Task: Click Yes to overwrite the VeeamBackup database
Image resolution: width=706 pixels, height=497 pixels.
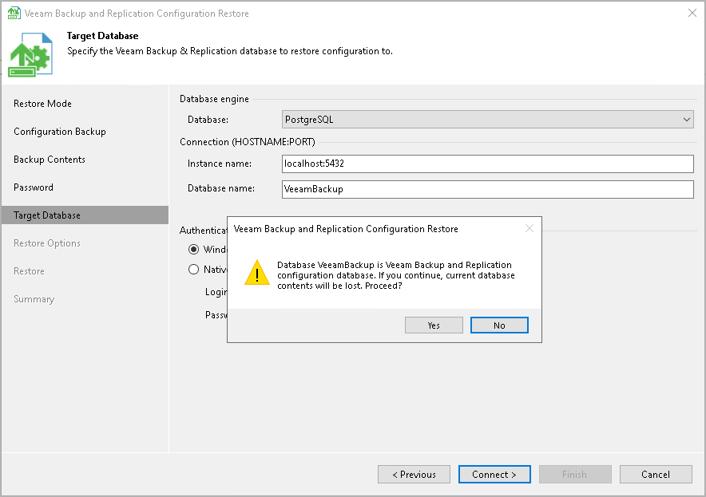Action: coord(434,325)
